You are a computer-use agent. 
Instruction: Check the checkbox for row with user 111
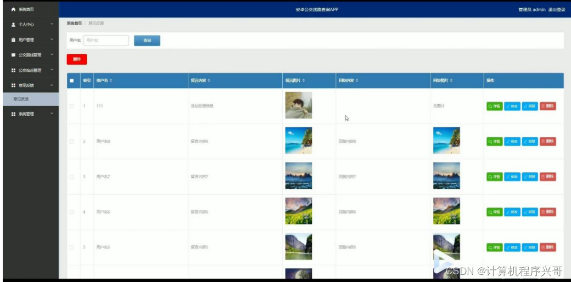[x=72, y=106]
